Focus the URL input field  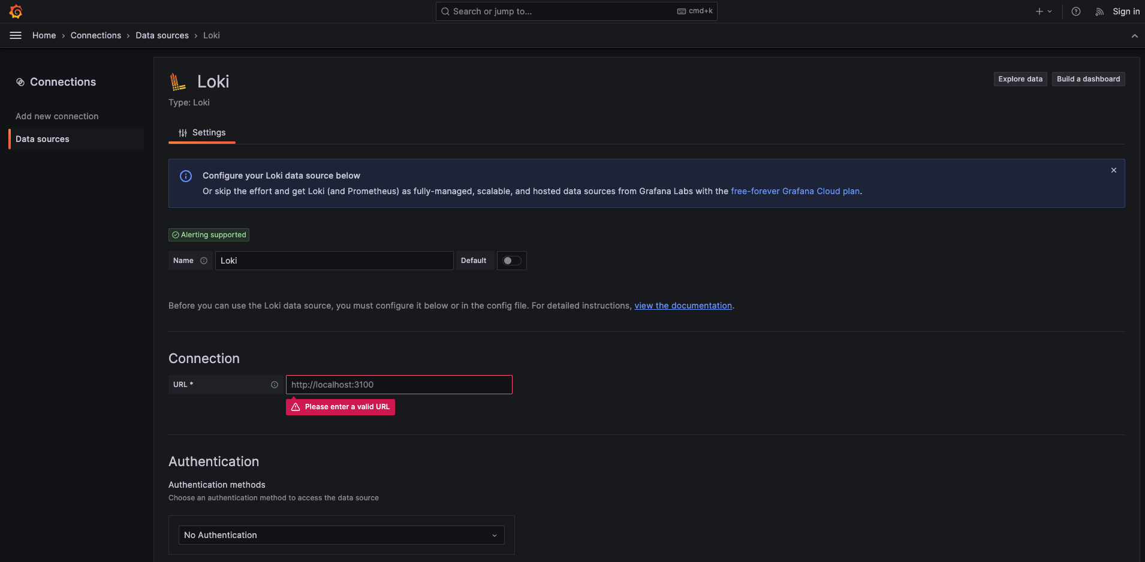(x=399, y=385)
